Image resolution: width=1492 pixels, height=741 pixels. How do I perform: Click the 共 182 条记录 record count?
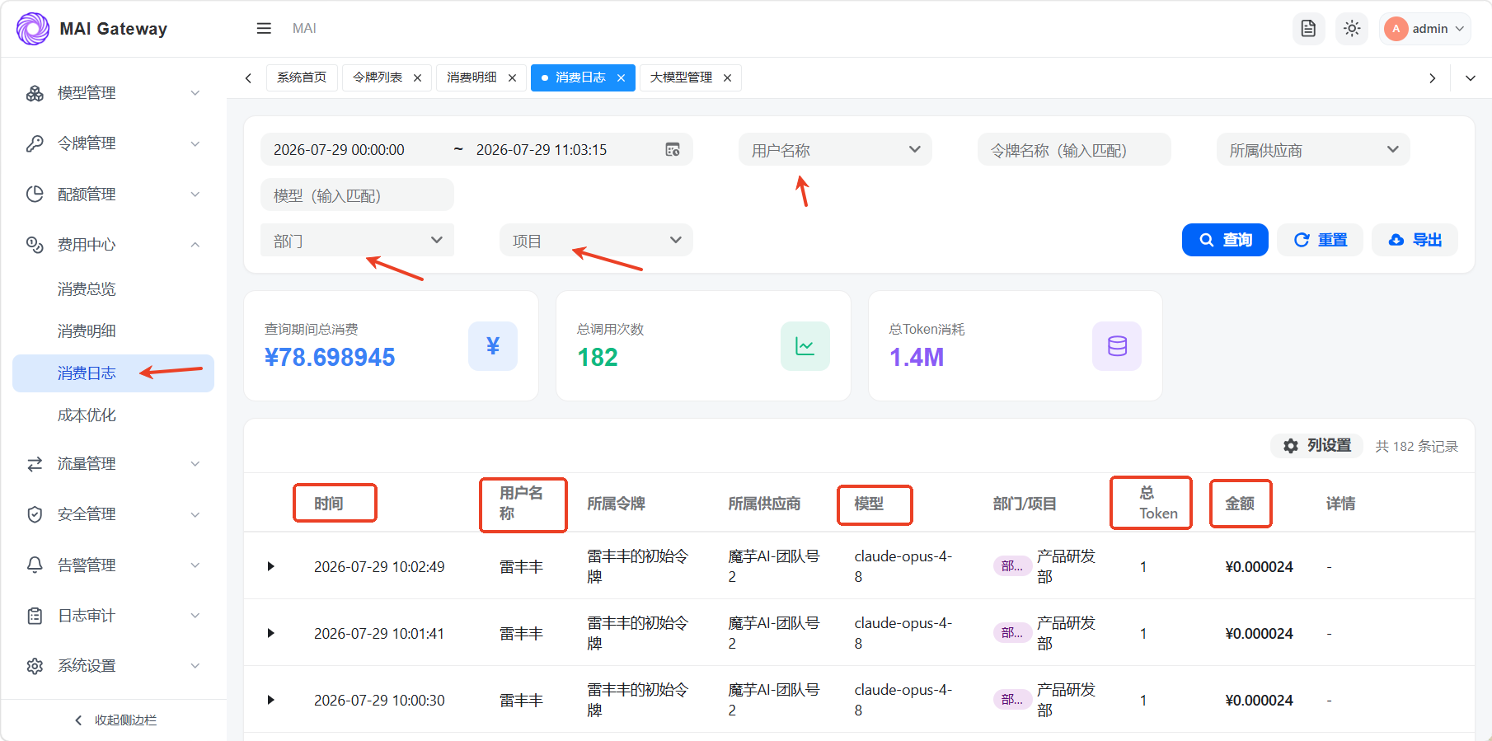(x=1417, y=446)
